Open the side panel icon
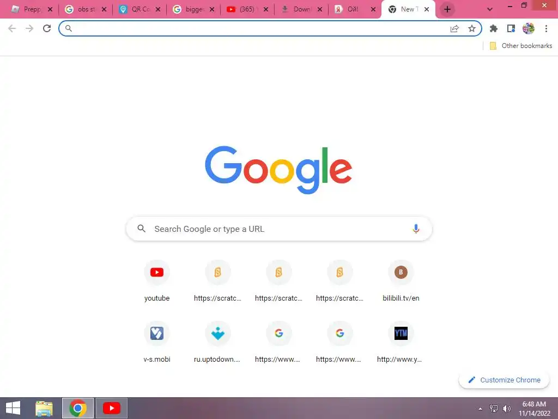The height and width of the screenshot is (419, 558). tap(511, 28)
